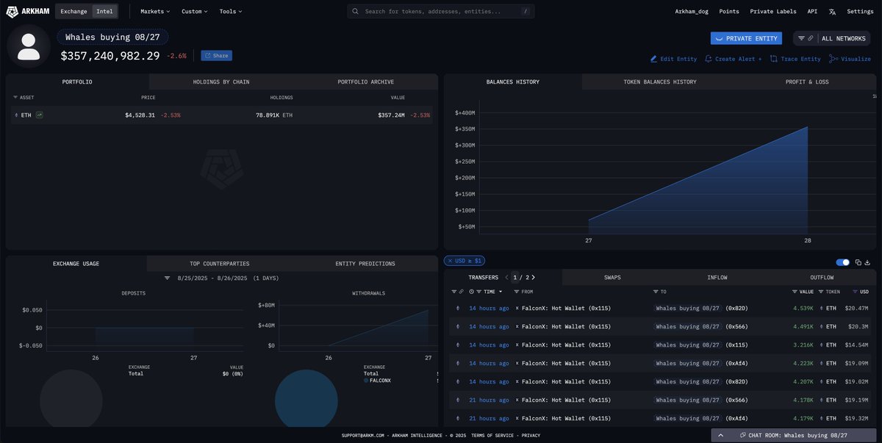Open the language translation icon
The width and height of the screenshot is (882, 443).
[x=832, y=12]
